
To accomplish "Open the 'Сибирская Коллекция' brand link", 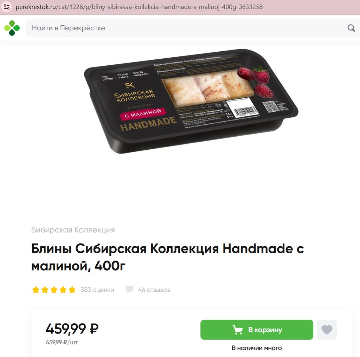I will tap(73, 230).
